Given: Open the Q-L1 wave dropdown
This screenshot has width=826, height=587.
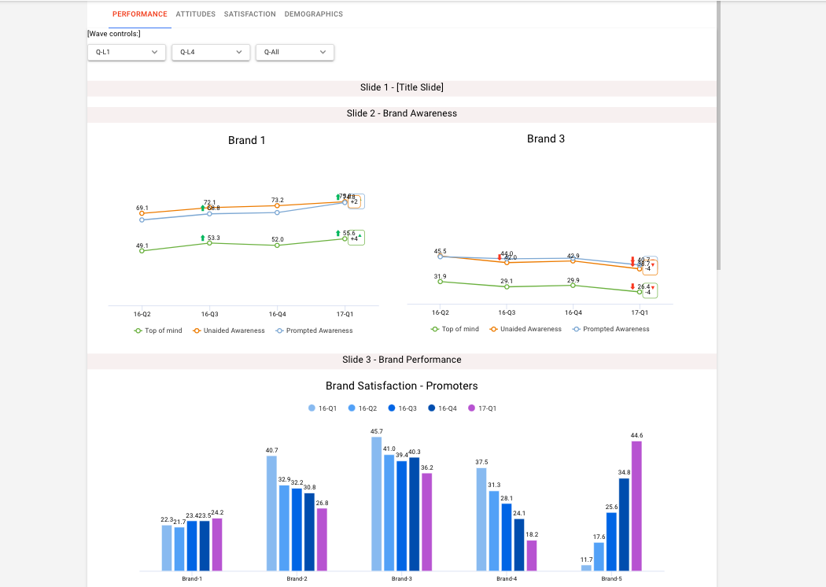Looking at the screenshot, I should (x=127, y=52).
